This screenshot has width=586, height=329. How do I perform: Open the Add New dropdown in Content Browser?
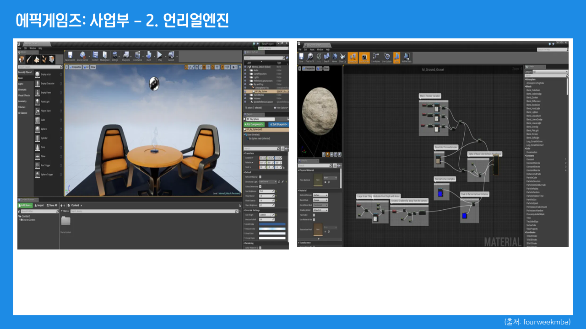click(26, 205)
